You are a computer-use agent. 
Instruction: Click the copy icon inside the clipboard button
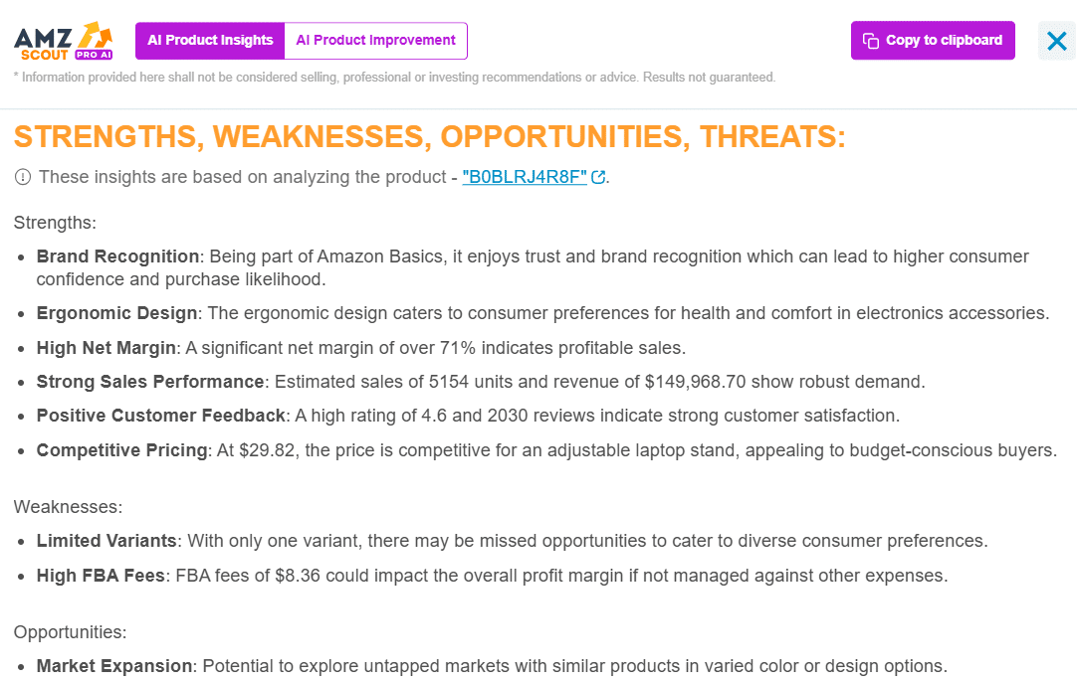point(870,41)
